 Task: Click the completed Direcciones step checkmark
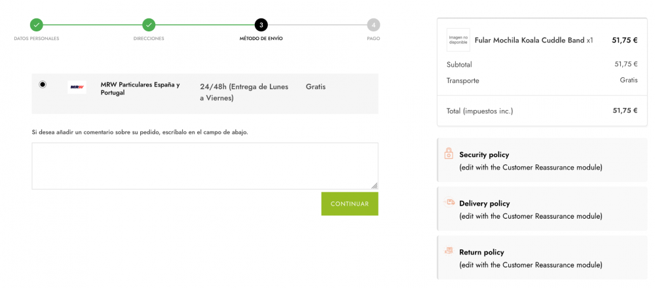pyautogui.click(x=149, y=25)
